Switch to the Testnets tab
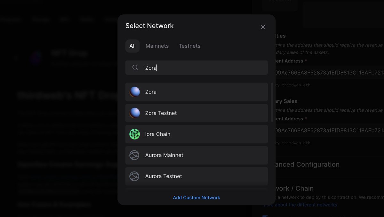 189,46
